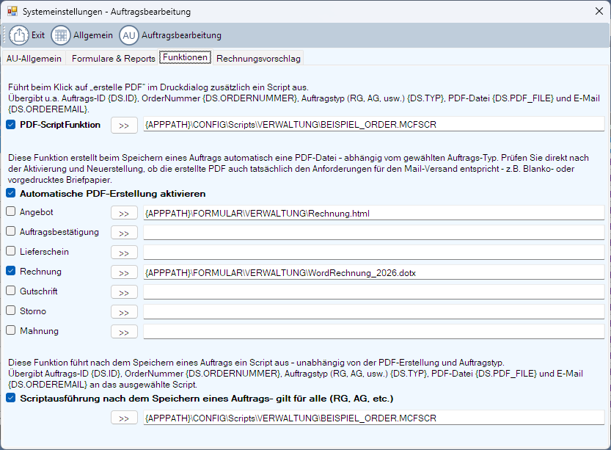The image size is (611, 450).
Task: Toggle the Rechnung checkbox off
Action: (x=10, y=271)
